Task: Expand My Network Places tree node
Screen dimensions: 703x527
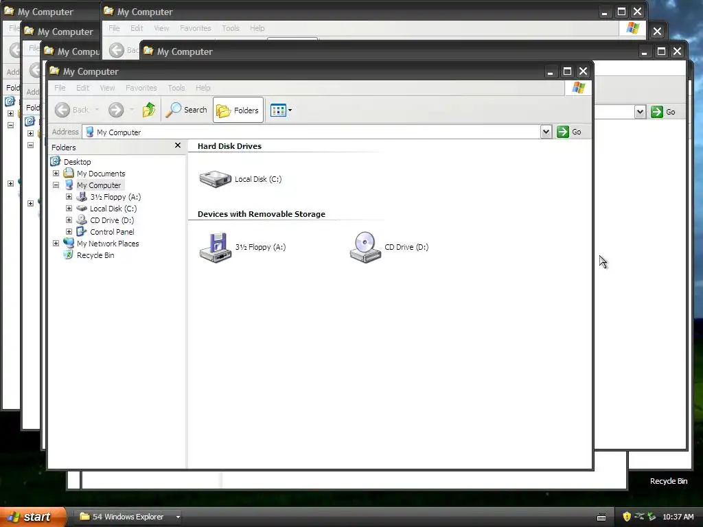Action: click(x=56, y=244)
